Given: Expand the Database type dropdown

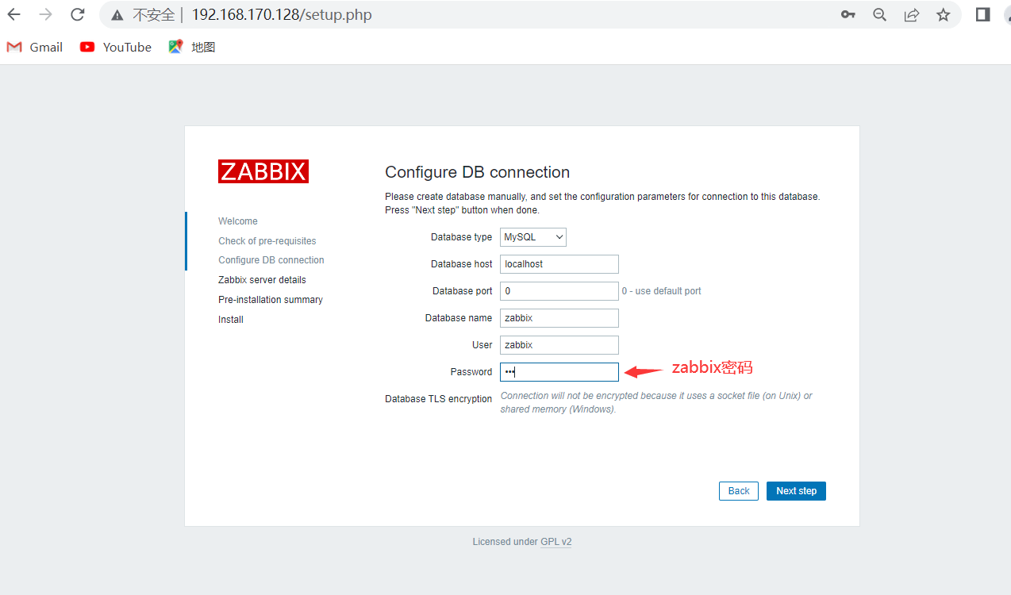Looking at the screenshot, I should tap(533, 237).
